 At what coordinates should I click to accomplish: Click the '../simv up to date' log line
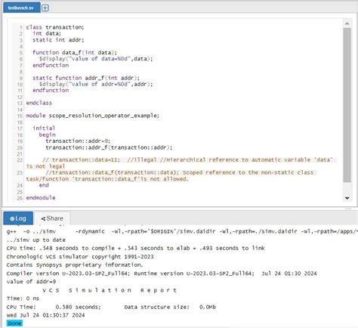coord(36,240)
